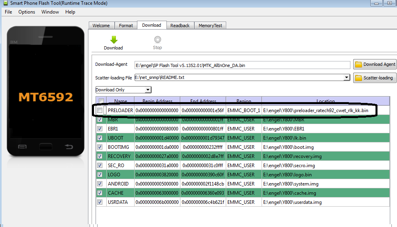The image size is (397, 227).
Task: Enable the PRELOADER checkbox
Action: point(100,110)
